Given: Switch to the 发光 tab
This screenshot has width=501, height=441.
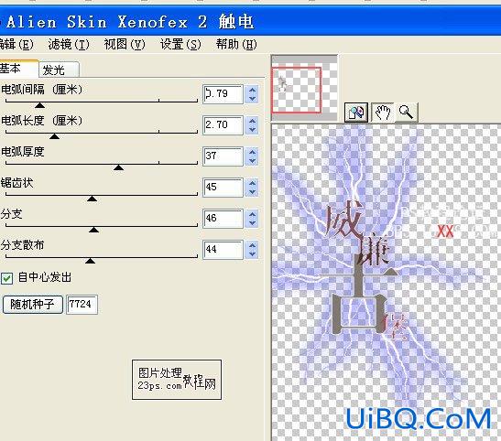Looking at the screenshot, I should tap(59, 70).
